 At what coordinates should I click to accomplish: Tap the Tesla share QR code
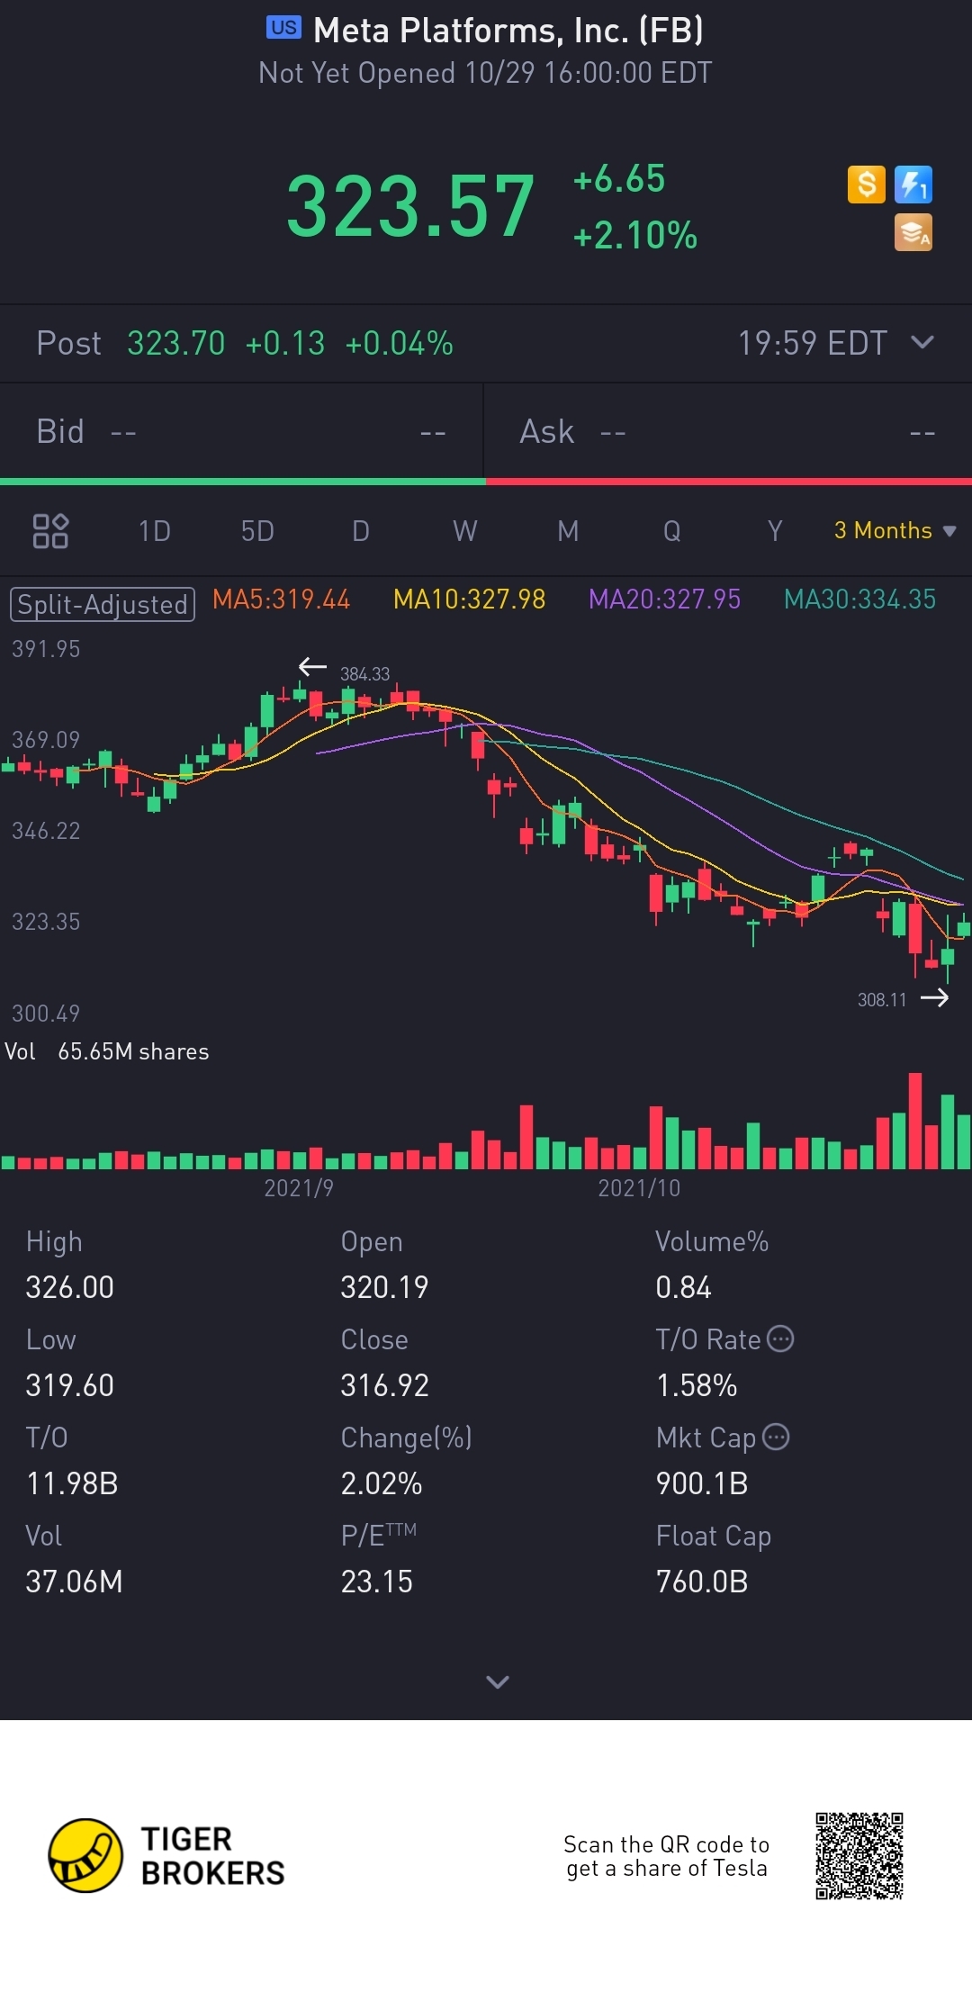coord(859,1856)
